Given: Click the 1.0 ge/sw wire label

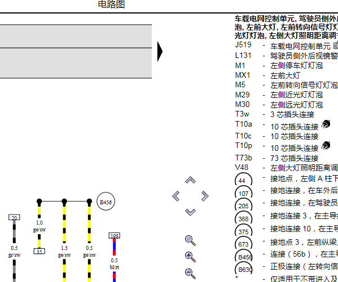Looking at the screenshot, I should [x=39, y=226].
